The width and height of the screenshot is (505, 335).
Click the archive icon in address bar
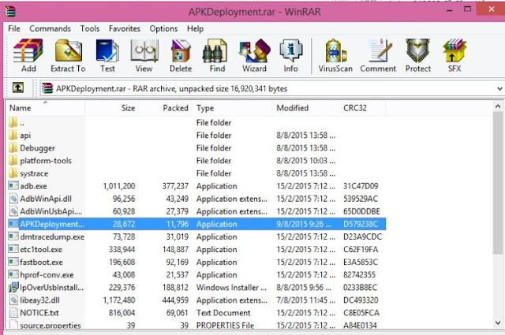coord(47,88)
